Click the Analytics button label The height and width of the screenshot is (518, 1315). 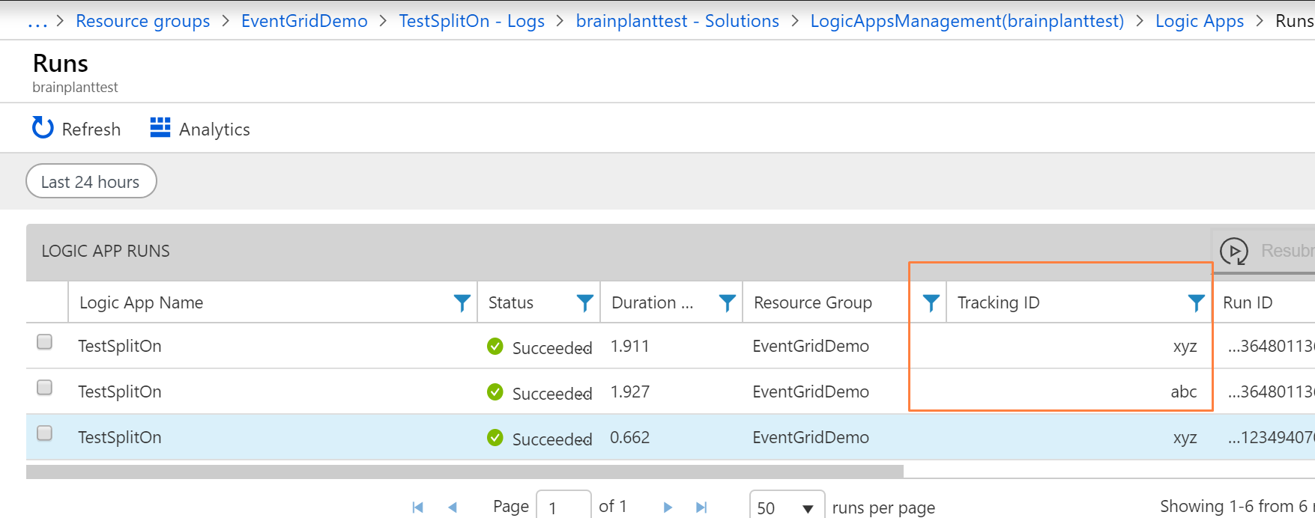pos(214,129)
